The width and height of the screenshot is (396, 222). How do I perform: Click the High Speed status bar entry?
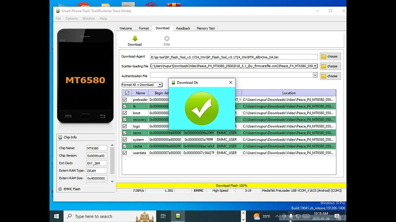coord(220,191)
